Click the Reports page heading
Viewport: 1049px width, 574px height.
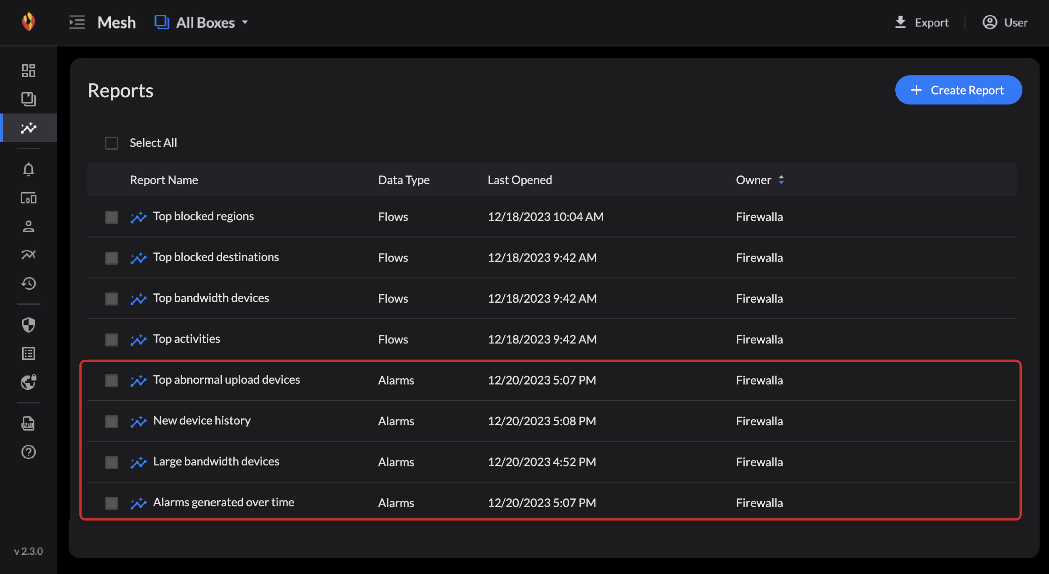click(121, 90)
